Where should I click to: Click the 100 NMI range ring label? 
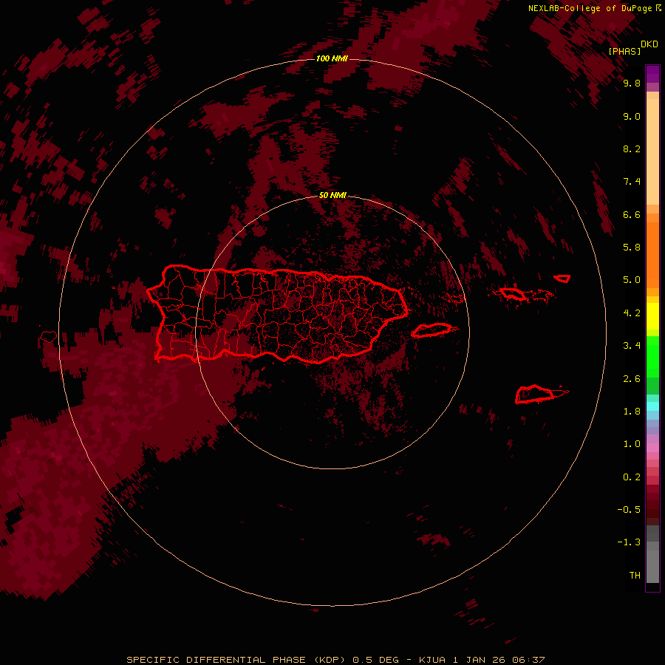click(x=332, y=58)
